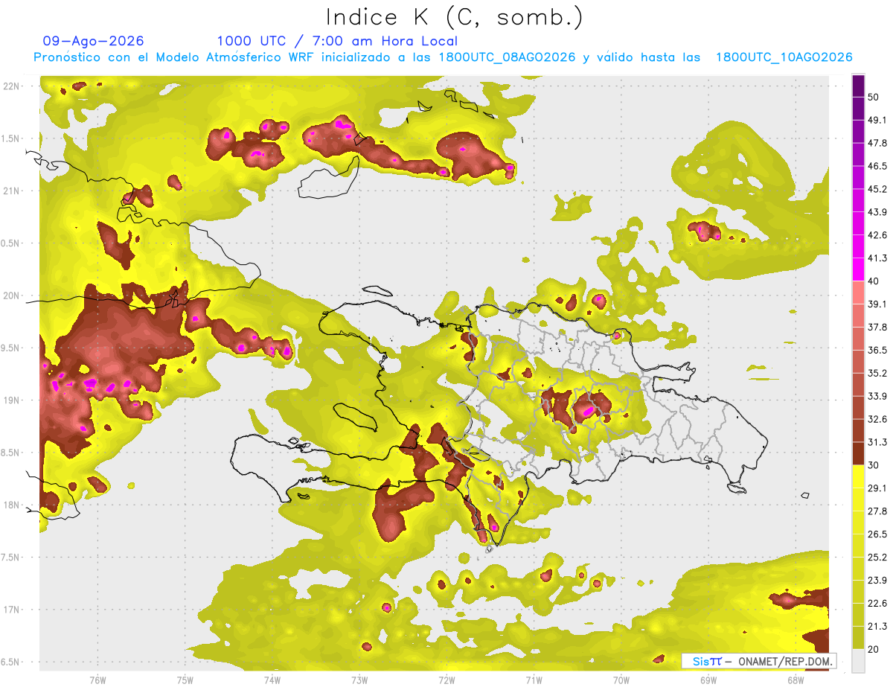893x690 pixels.
Task: Click the 'Indice K (C, somb.)' title
Action: click(x=455, y=17)
